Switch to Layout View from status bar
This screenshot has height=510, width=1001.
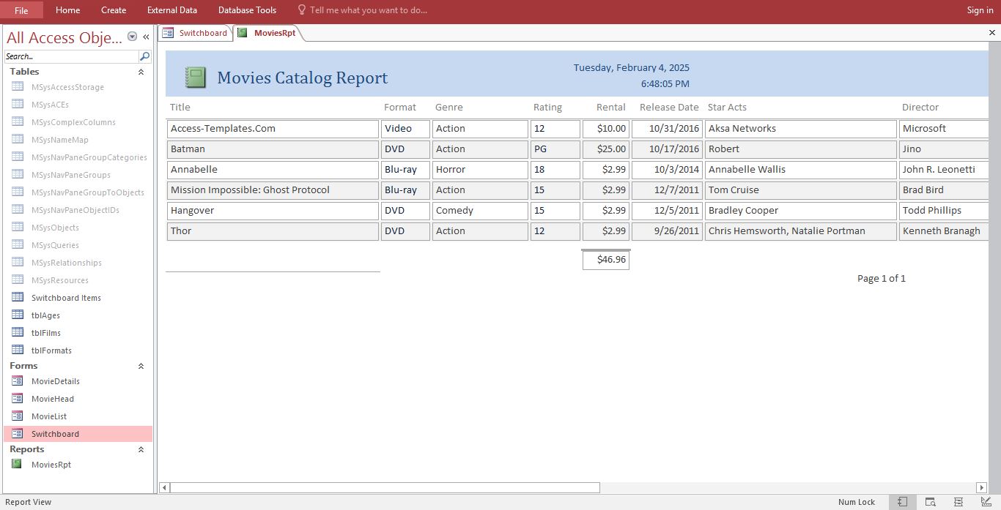pyautogui.click(x=958, y=502)
